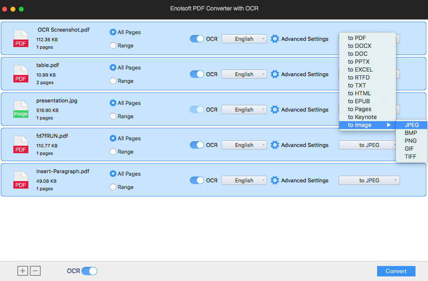Click the PDF icon for table.pdf
Viewport: 428px width, 281px height.
click(x=21, y=74)
